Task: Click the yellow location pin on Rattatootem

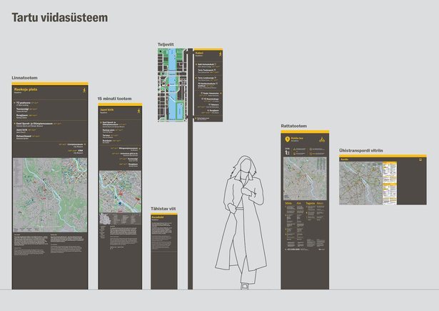Action: (x=287, y=140)
